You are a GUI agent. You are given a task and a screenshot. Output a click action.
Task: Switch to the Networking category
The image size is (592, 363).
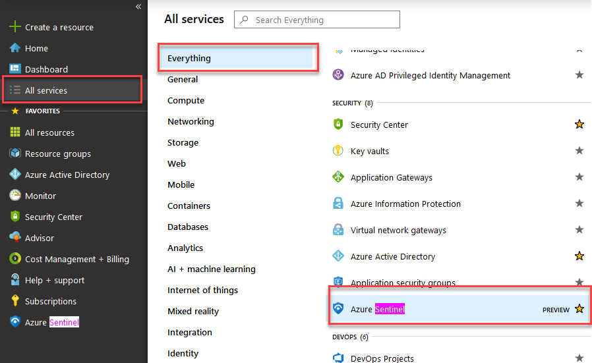tap(191, 121)
